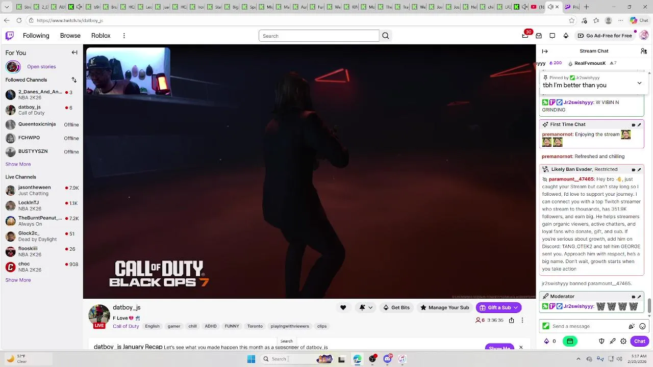Open chat settings gear
Screen dimensions: 653x367
623,341
